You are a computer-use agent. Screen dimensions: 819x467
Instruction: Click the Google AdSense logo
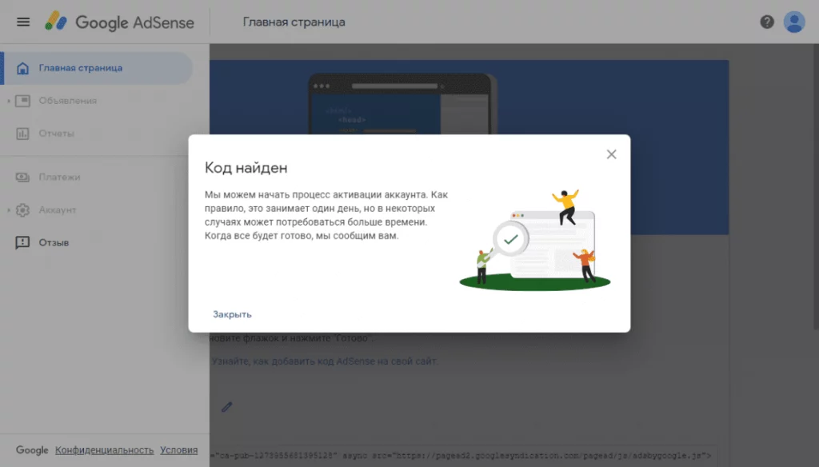[120, 22]
